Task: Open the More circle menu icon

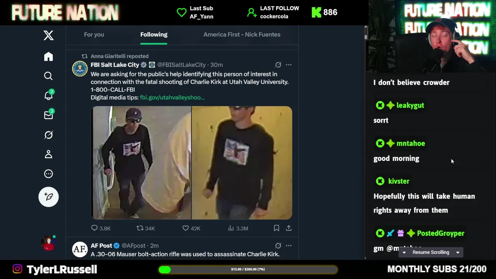Action: pyautogui.click(x=48, y=174)
